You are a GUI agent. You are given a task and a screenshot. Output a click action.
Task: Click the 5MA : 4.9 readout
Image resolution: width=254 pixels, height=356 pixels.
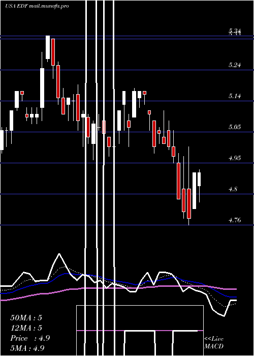(x=27, y=348)
